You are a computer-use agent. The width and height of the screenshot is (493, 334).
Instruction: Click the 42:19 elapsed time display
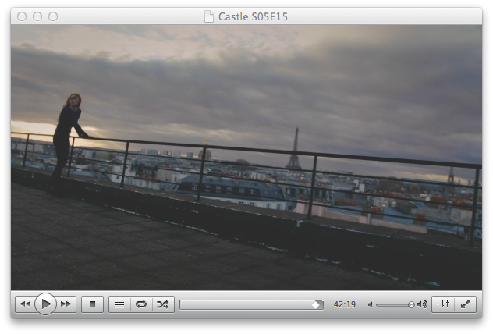(345, 304)
